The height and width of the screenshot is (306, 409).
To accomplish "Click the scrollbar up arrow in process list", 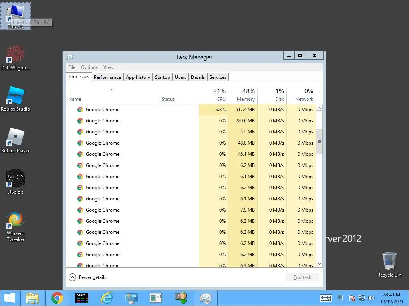I will click(319, 108).
